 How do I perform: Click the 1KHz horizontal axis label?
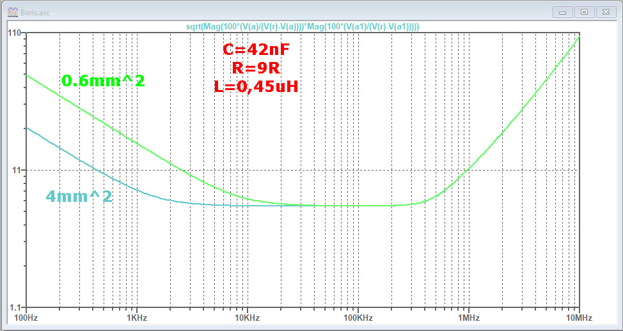(137, 318)
